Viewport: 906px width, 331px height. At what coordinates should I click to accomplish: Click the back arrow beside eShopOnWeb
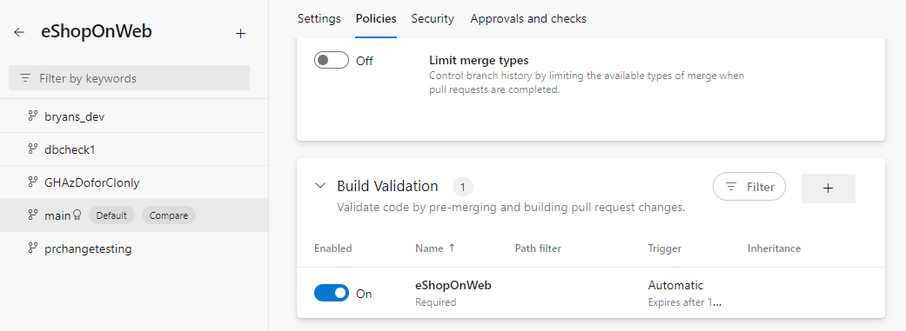pyautogui.click(x=19, y=33)
